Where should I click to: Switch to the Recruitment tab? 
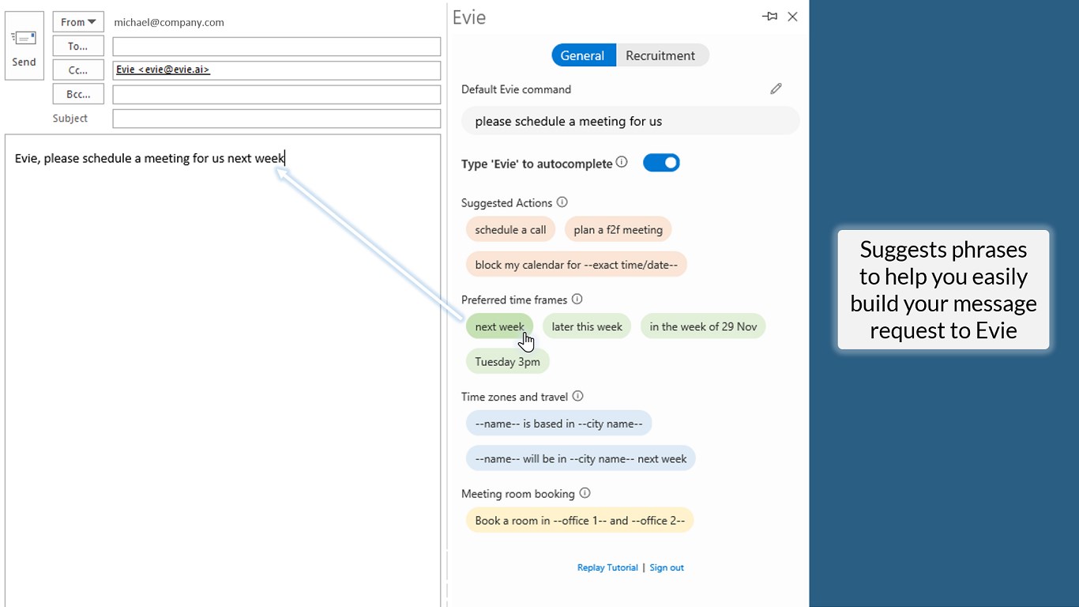click(660, 55)
